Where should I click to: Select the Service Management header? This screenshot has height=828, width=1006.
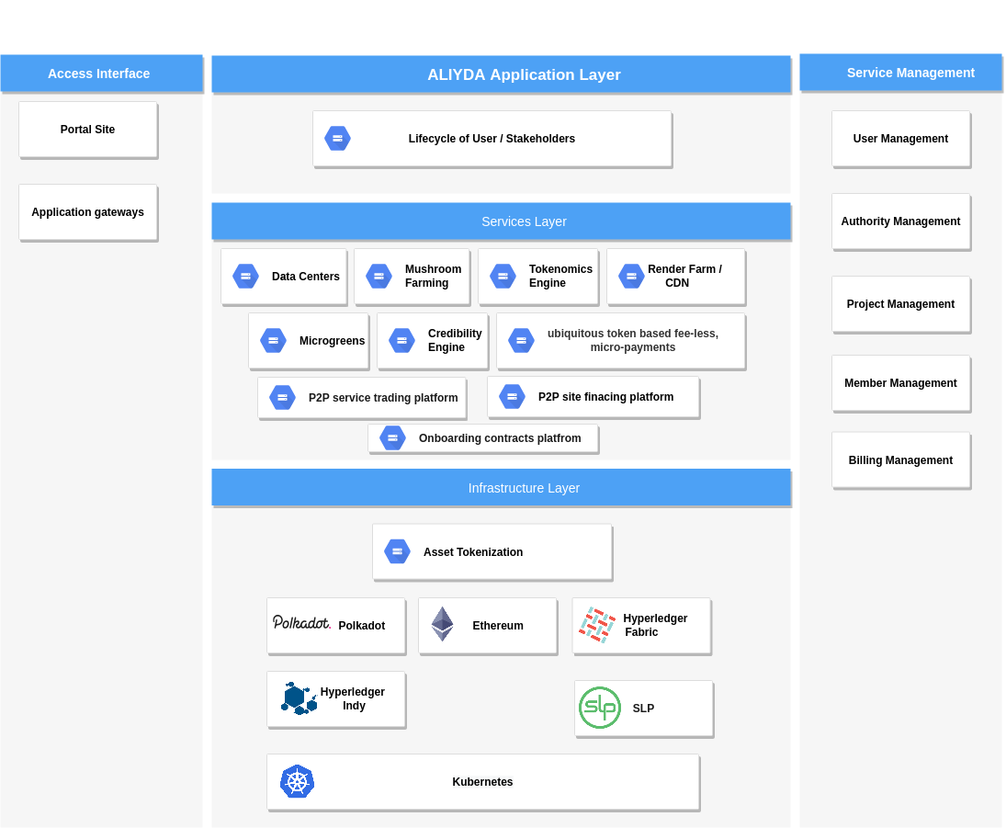coord(900,73)
